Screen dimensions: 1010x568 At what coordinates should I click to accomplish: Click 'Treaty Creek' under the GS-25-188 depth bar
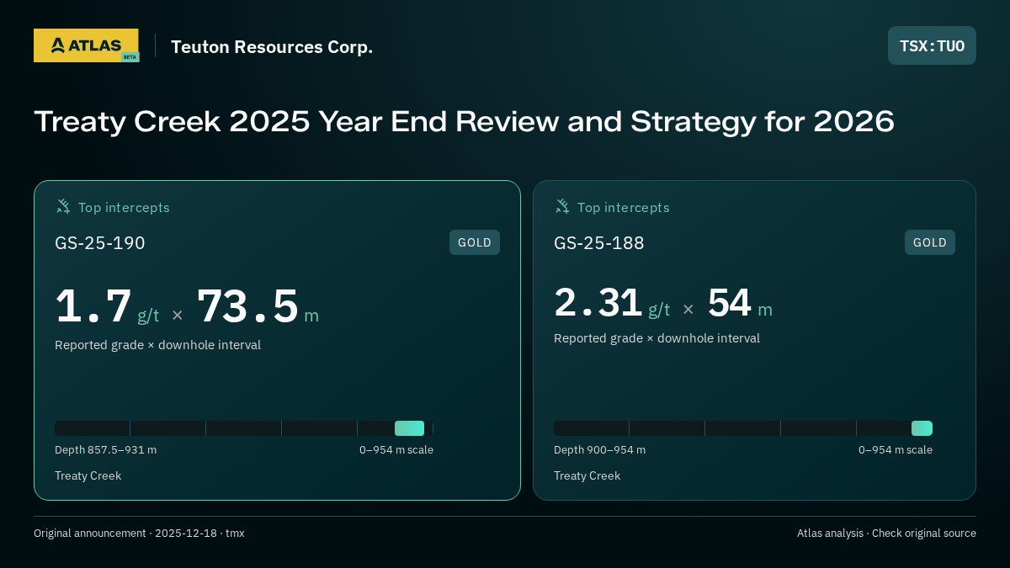pyautogui.click(x=587, y=476)
